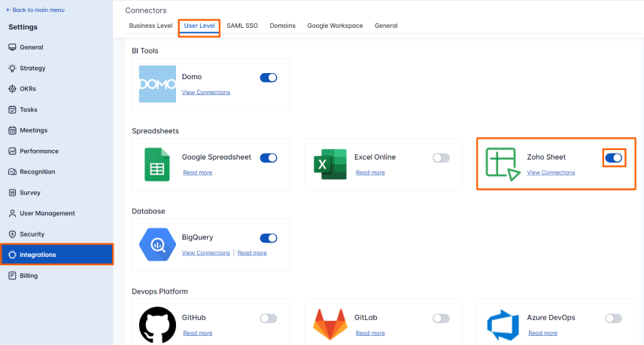Enable the Excel Online toggle
The width and height of the screenshot is (644, 345).
coord(441,158)
